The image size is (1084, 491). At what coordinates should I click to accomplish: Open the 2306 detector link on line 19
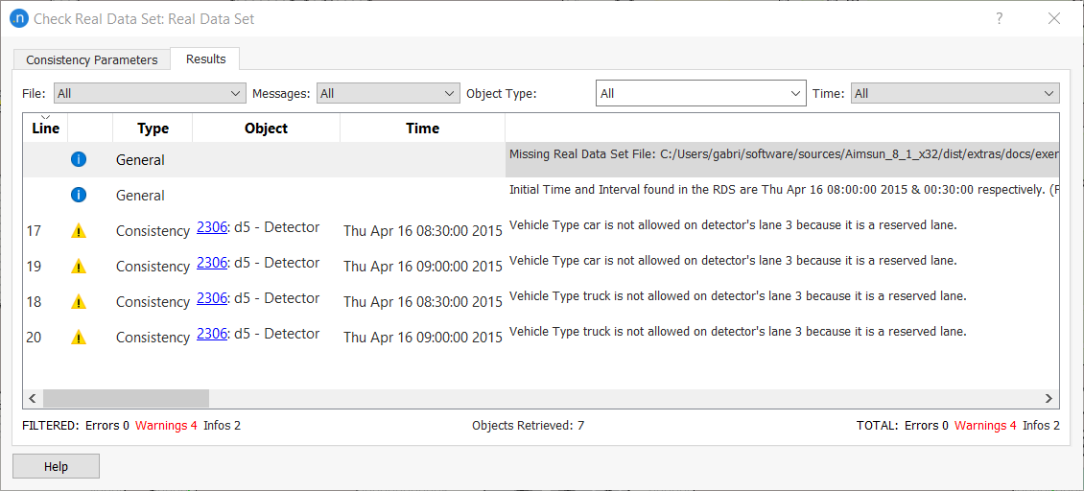212,262
